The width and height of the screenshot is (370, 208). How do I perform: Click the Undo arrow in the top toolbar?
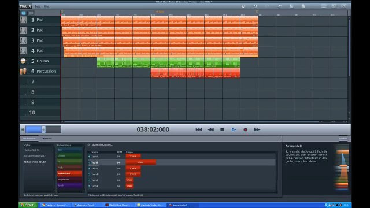tap(255, 6)
